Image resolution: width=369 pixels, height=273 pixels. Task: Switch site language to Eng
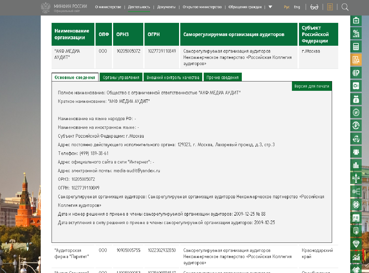tap(297, 7)
